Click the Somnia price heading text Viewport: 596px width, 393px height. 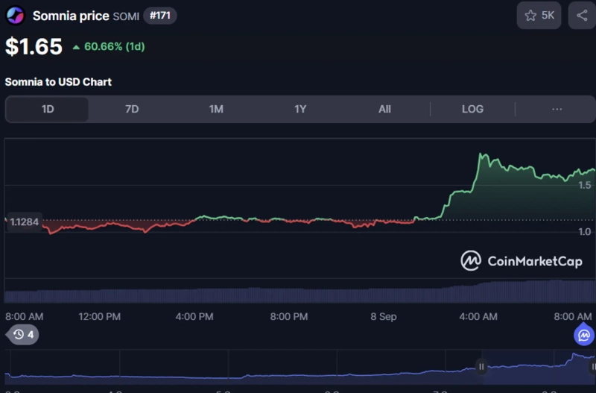[72, 16]
